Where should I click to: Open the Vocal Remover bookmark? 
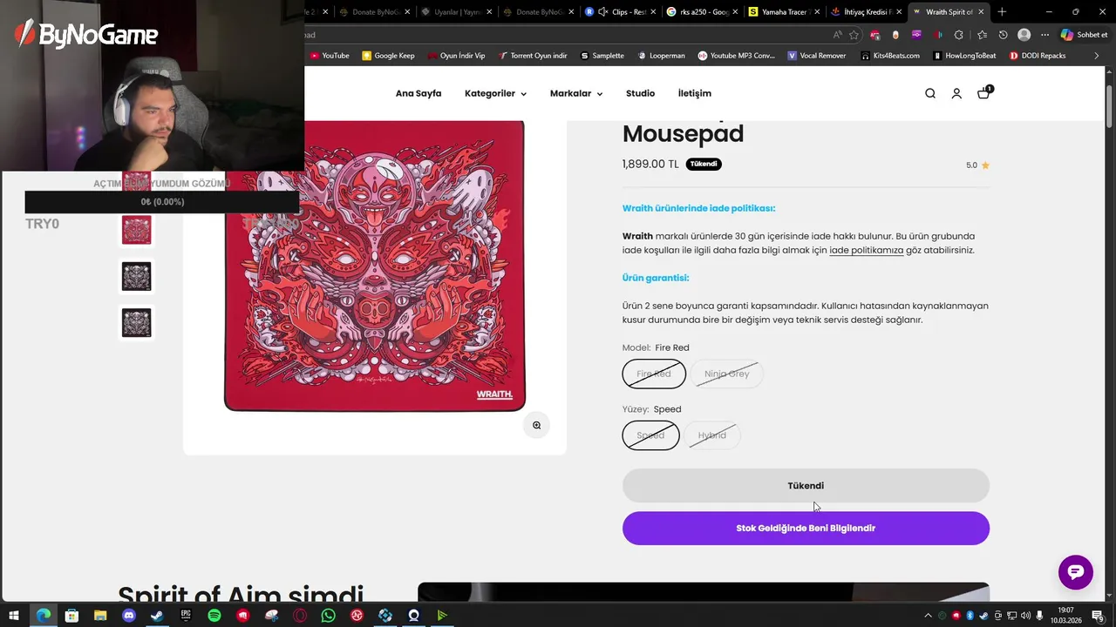817,56
